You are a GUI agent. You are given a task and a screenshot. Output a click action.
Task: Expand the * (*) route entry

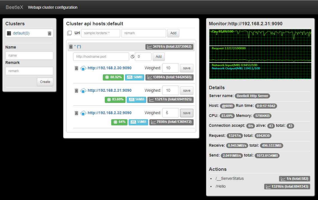tap(77, 47)
